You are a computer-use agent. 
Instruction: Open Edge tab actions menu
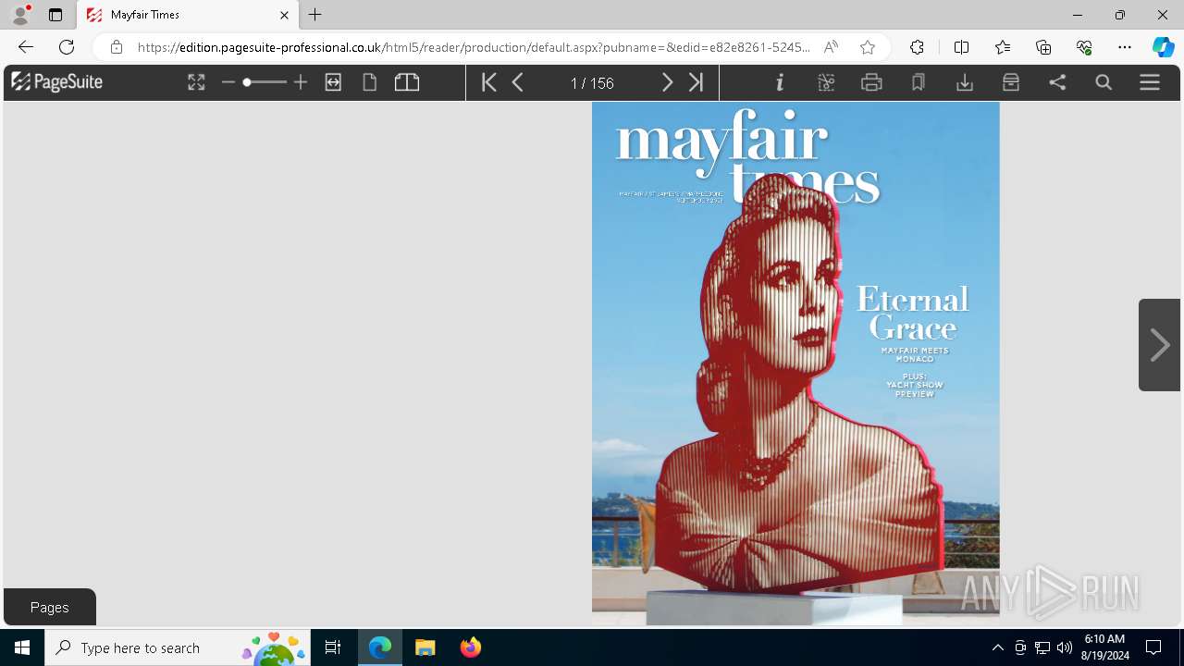click(x=55, y=15)
